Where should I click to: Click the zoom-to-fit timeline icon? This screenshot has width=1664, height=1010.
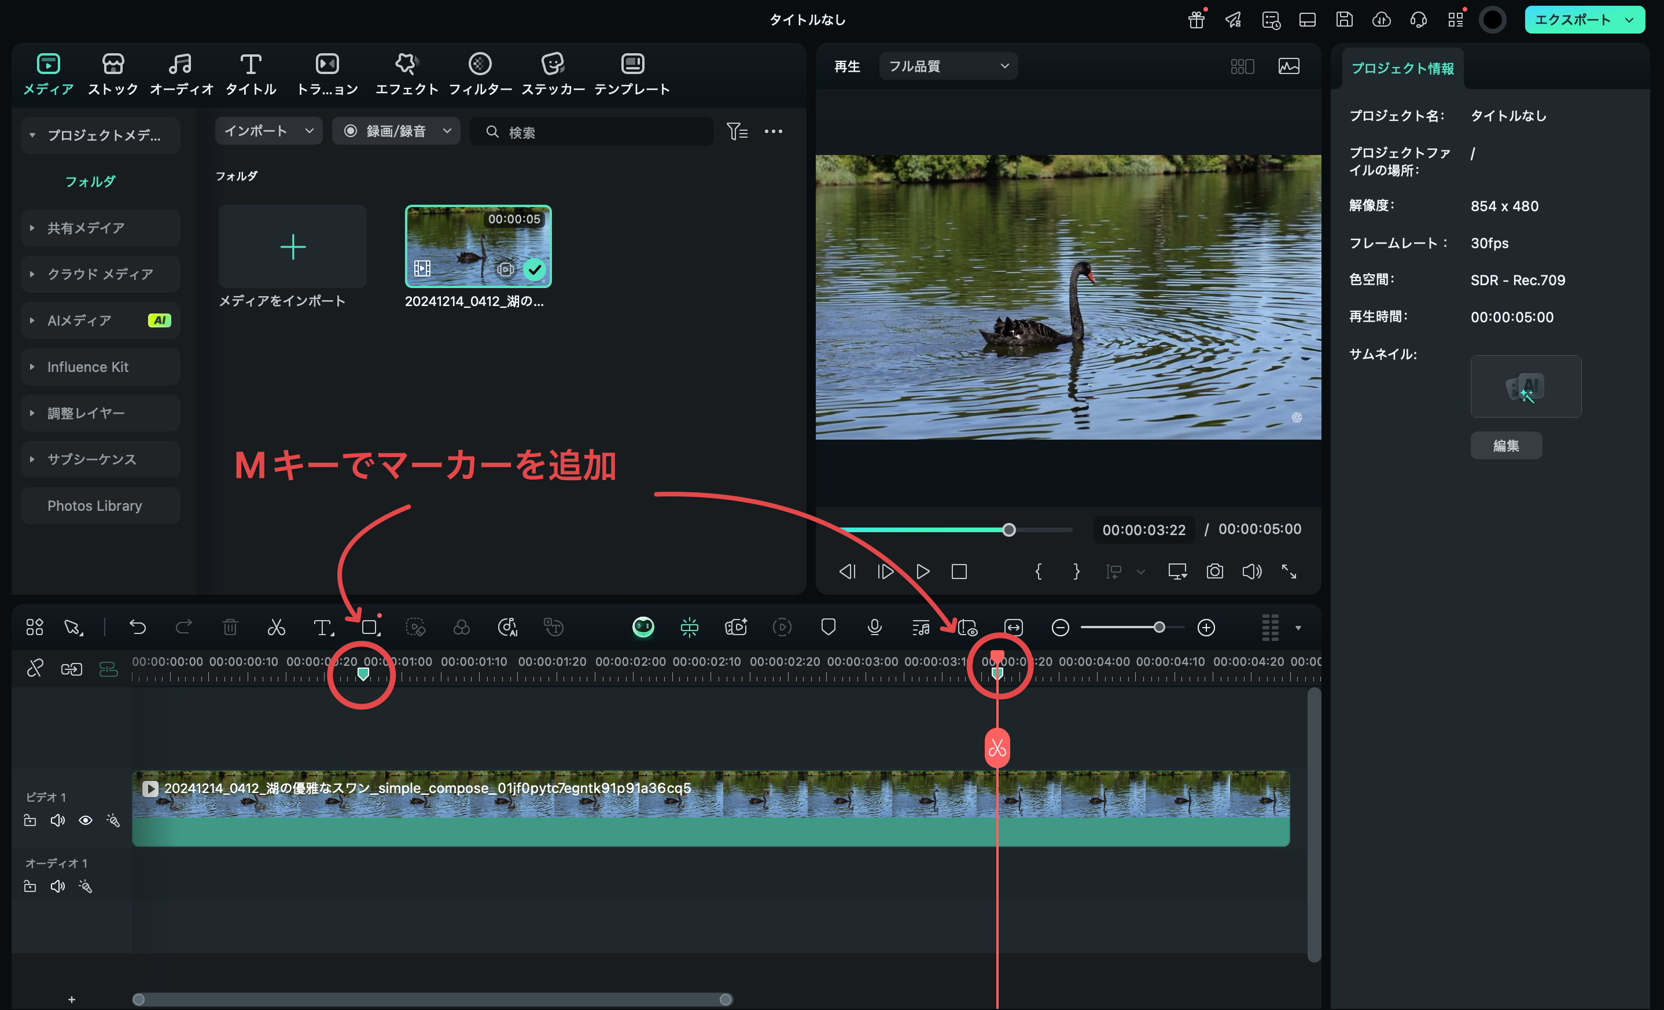point(1014,627)
